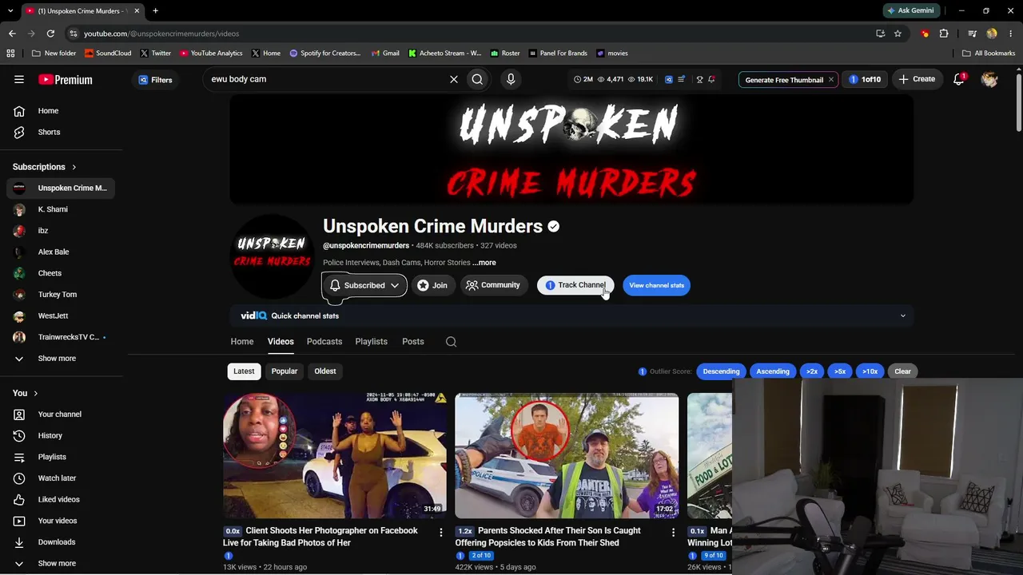Viewport: 1023px width, 575px height.
Task: Show more subscriptions in the sidebar
Action: [60, 359]
